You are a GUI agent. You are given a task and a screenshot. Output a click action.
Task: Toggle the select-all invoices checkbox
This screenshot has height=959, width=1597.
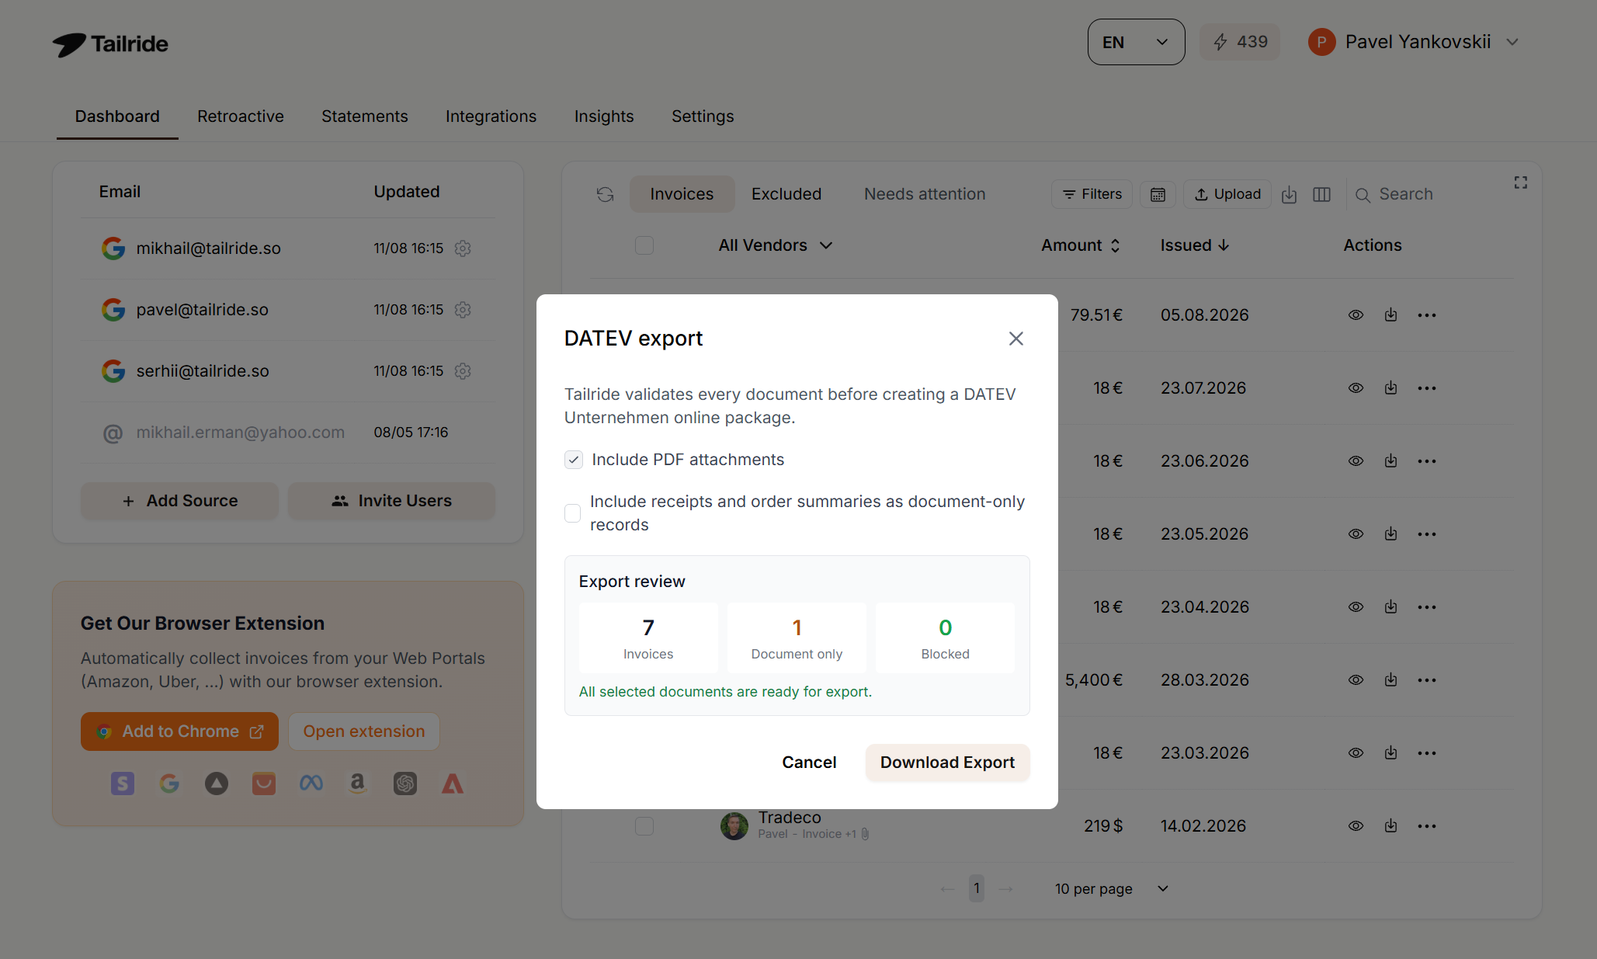click(644, 245)
